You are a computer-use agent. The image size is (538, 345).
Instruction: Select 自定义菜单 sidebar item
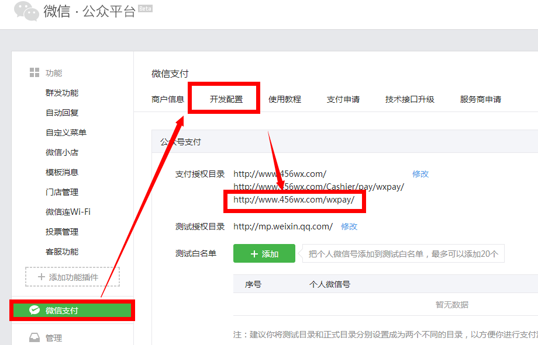pos(66,133)
